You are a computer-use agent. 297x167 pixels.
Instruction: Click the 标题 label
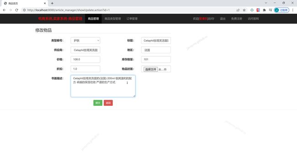(131, 41)
